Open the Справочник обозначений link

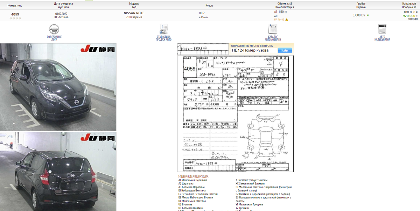(x=193, y=176)
